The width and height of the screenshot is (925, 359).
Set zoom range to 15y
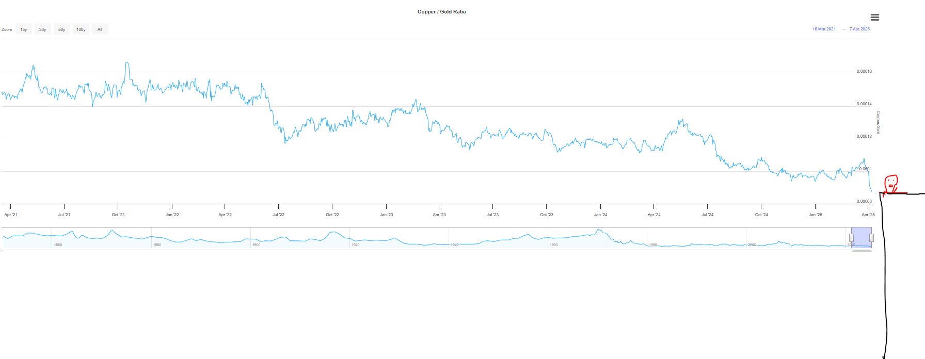coord(24,29)
